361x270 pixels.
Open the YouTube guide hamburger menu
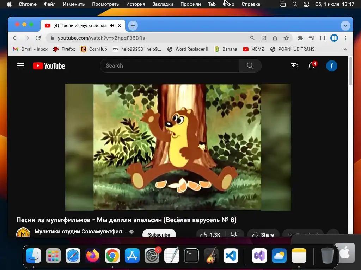[x=20, y=66]
